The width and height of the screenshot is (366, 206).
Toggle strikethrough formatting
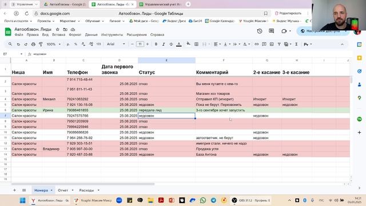coord(171,44)
